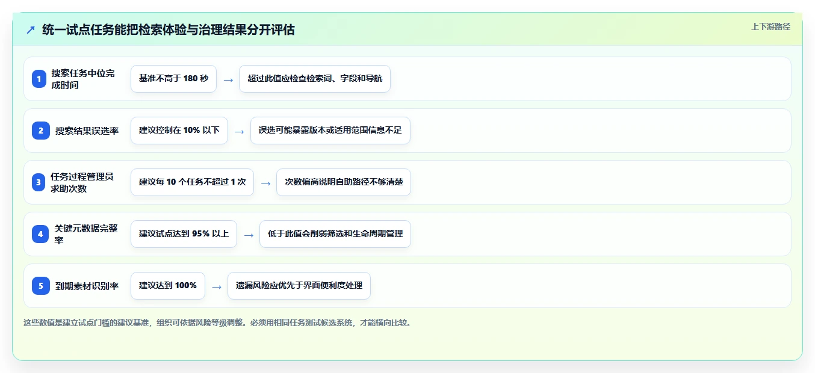
Task: Click the arrow icon beside the card title
Action: pos(31,30)
